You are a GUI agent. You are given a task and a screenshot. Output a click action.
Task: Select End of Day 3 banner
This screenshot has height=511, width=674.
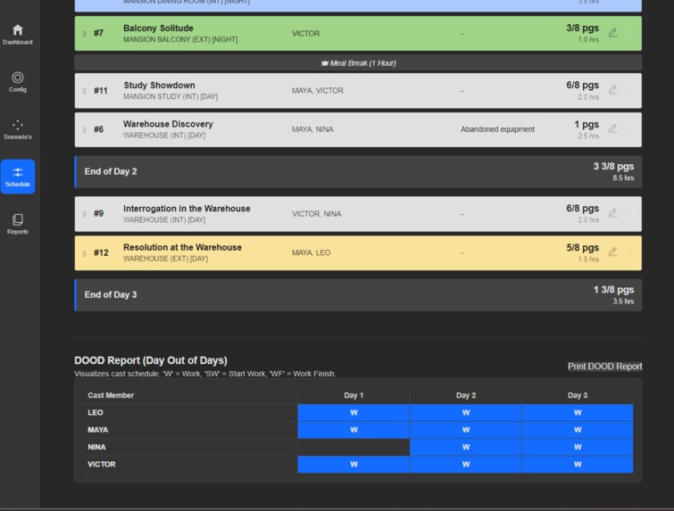click(358, 295)
